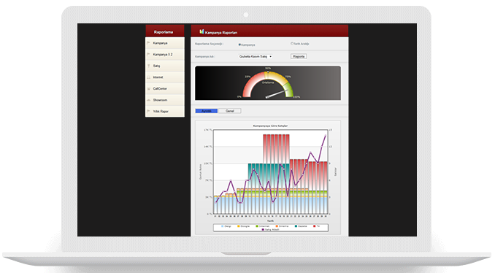Click the icon beside Showroom
The image size is (495, 273).
[149, 100]
